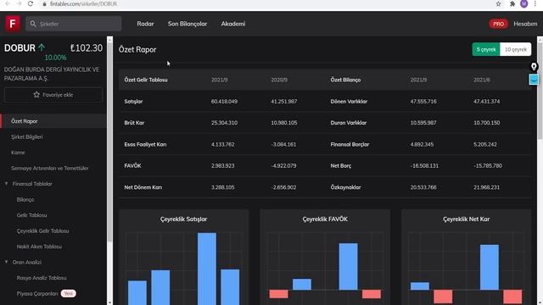Viewport: 543px width, 305px height.
Task: Click the tallest bar in Çeyreklik Satışlar chart
Action: point(207,269)
